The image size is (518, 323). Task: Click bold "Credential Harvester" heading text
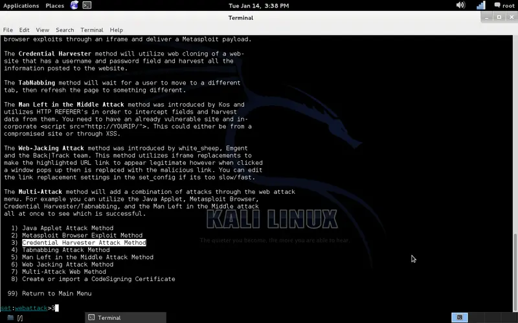[55, 54]
